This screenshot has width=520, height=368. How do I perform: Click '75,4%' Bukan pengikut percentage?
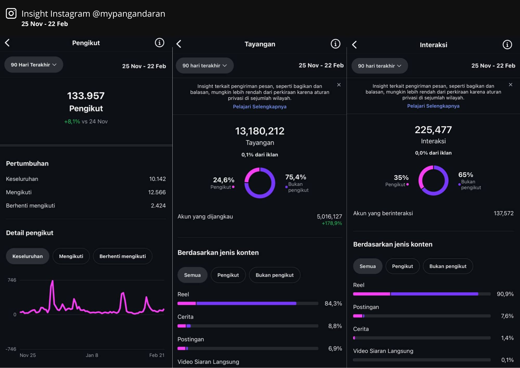pos(296,177)
